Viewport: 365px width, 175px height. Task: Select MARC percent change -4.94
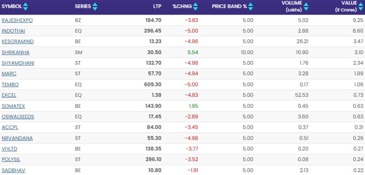tap(192, 74)
